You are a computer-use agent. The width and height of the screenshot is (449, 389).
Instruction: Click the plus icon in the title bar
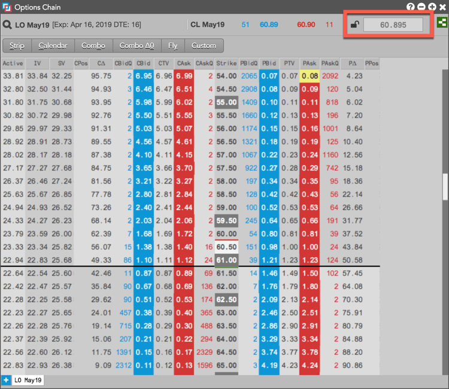coord(432,7)
